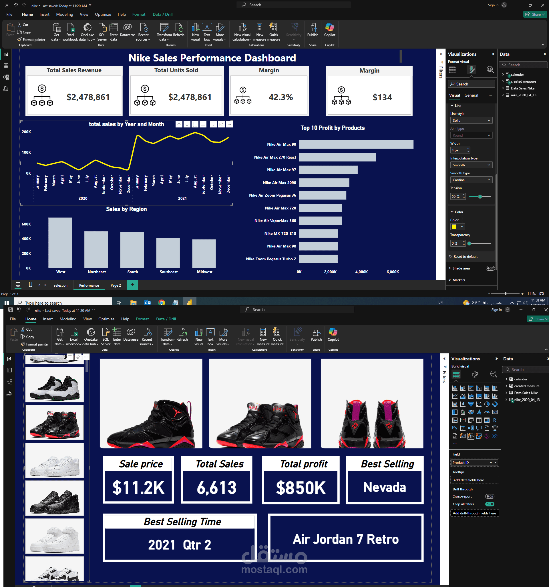Screen dimensions: 549x587
Task: Open Chrome from the Windows taskbar
Action: [162, 302]
